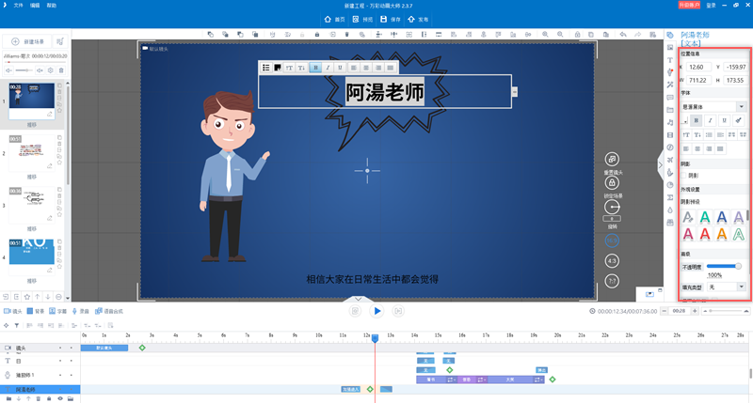The width and height of the screenshot is (753, 403).
Task: Open the 语音合成 speech synthesis tab
Action: coord(109,311)
